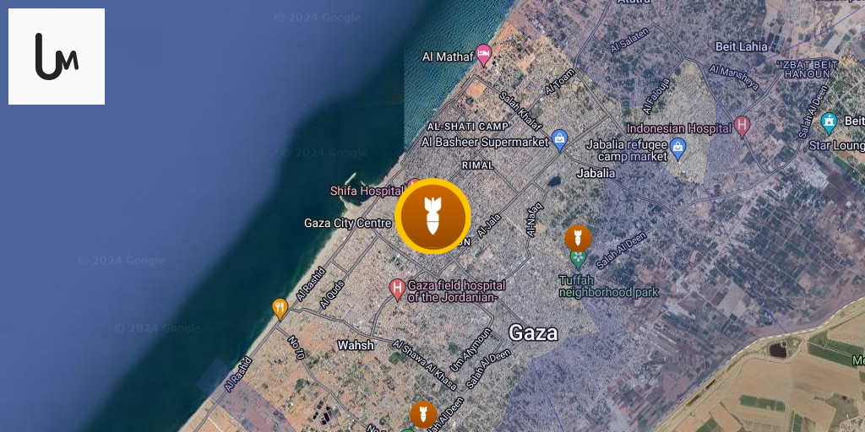Select the Indonesian Hospital marker pin

[x=742, y=127]
